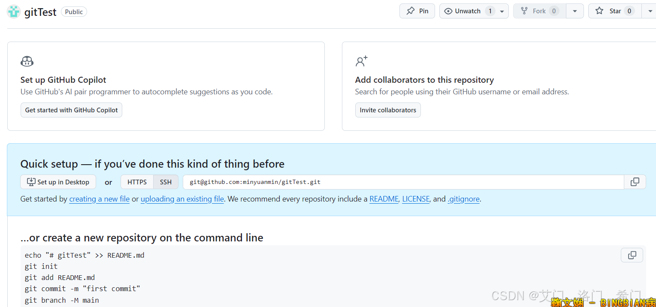Click the git add README.md line
This screenshot has height=307, width=656.
click(60, 277)
